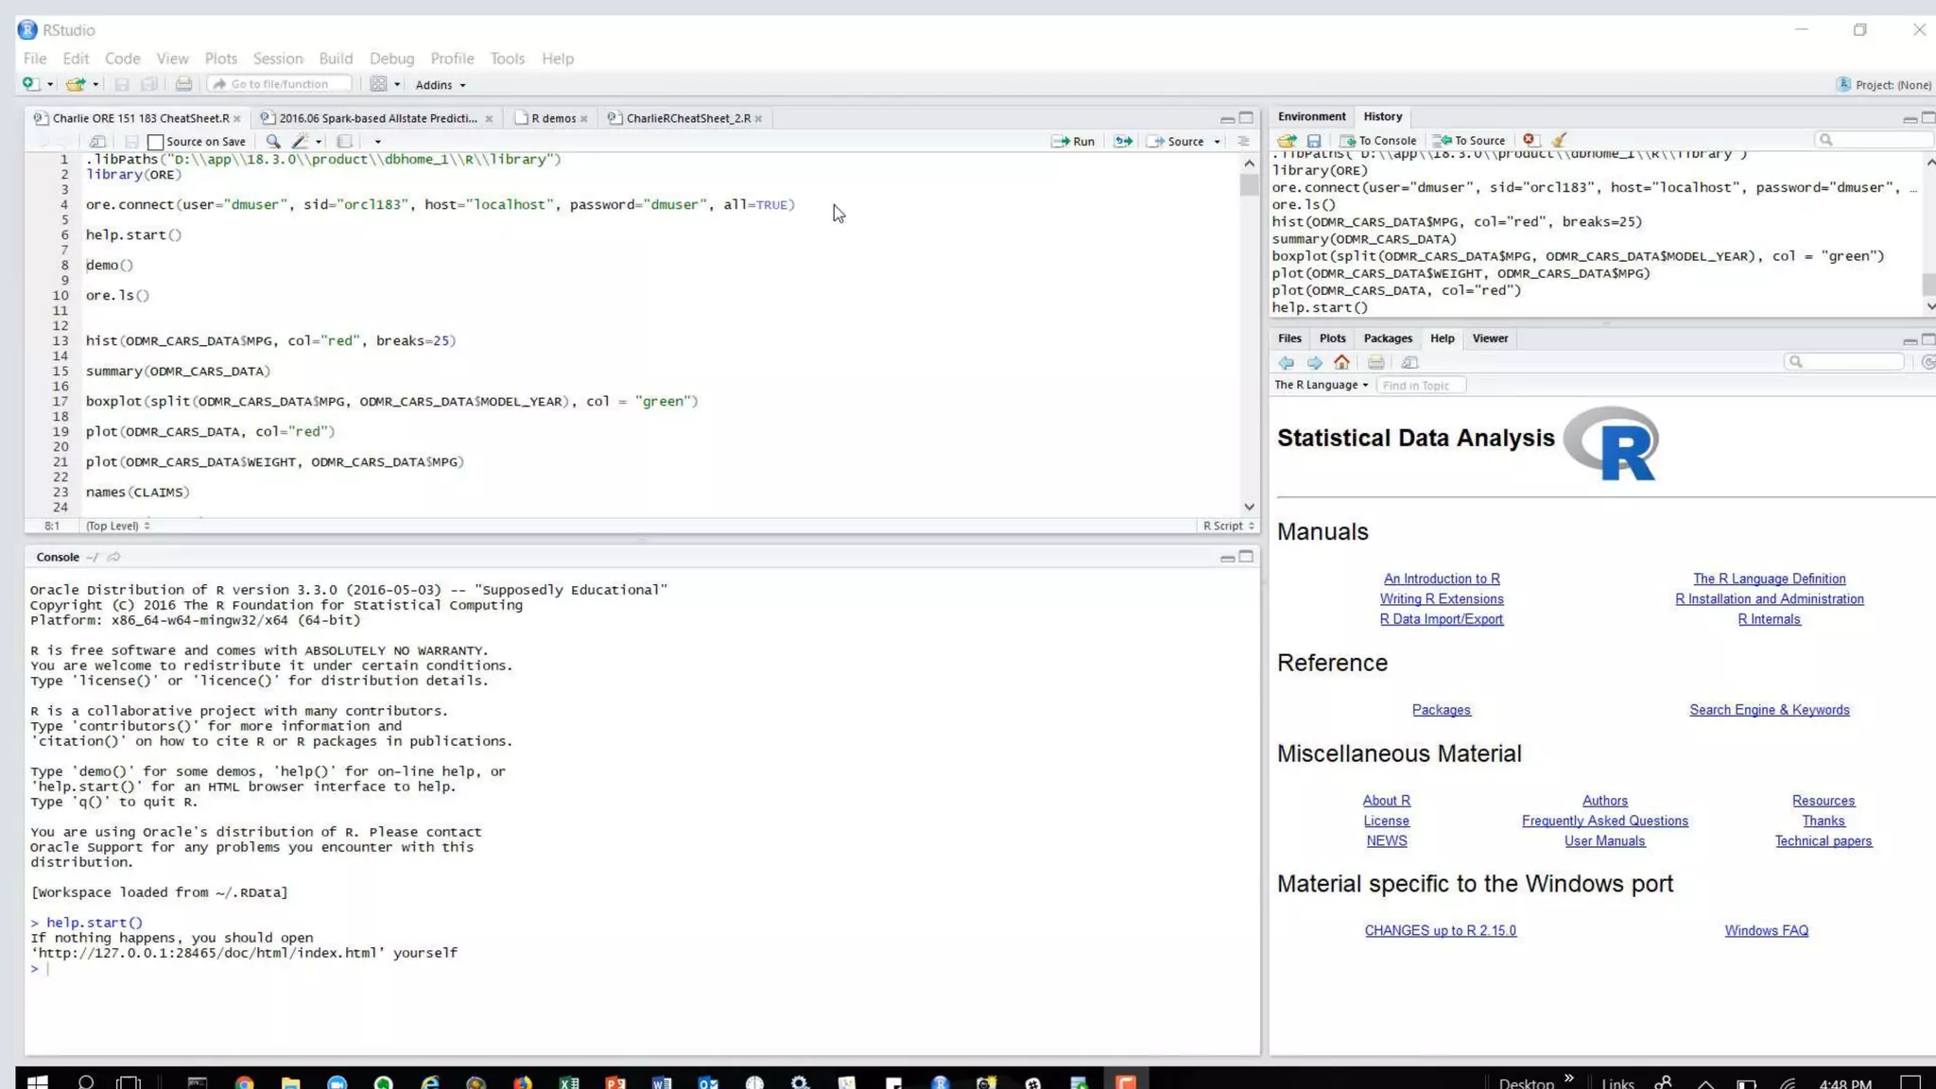Click the find/replace magnifier icon in editor
Screen dimensions: 1936x1089
pos(272,142)
